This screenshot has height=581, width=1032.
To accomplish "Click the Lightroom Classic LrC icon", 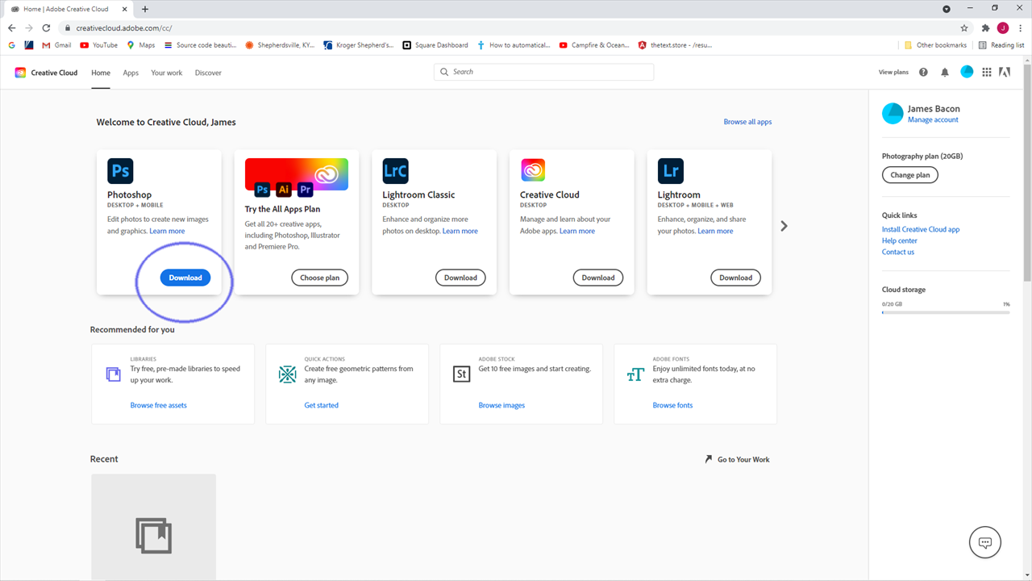I will [x=395, y=171].
